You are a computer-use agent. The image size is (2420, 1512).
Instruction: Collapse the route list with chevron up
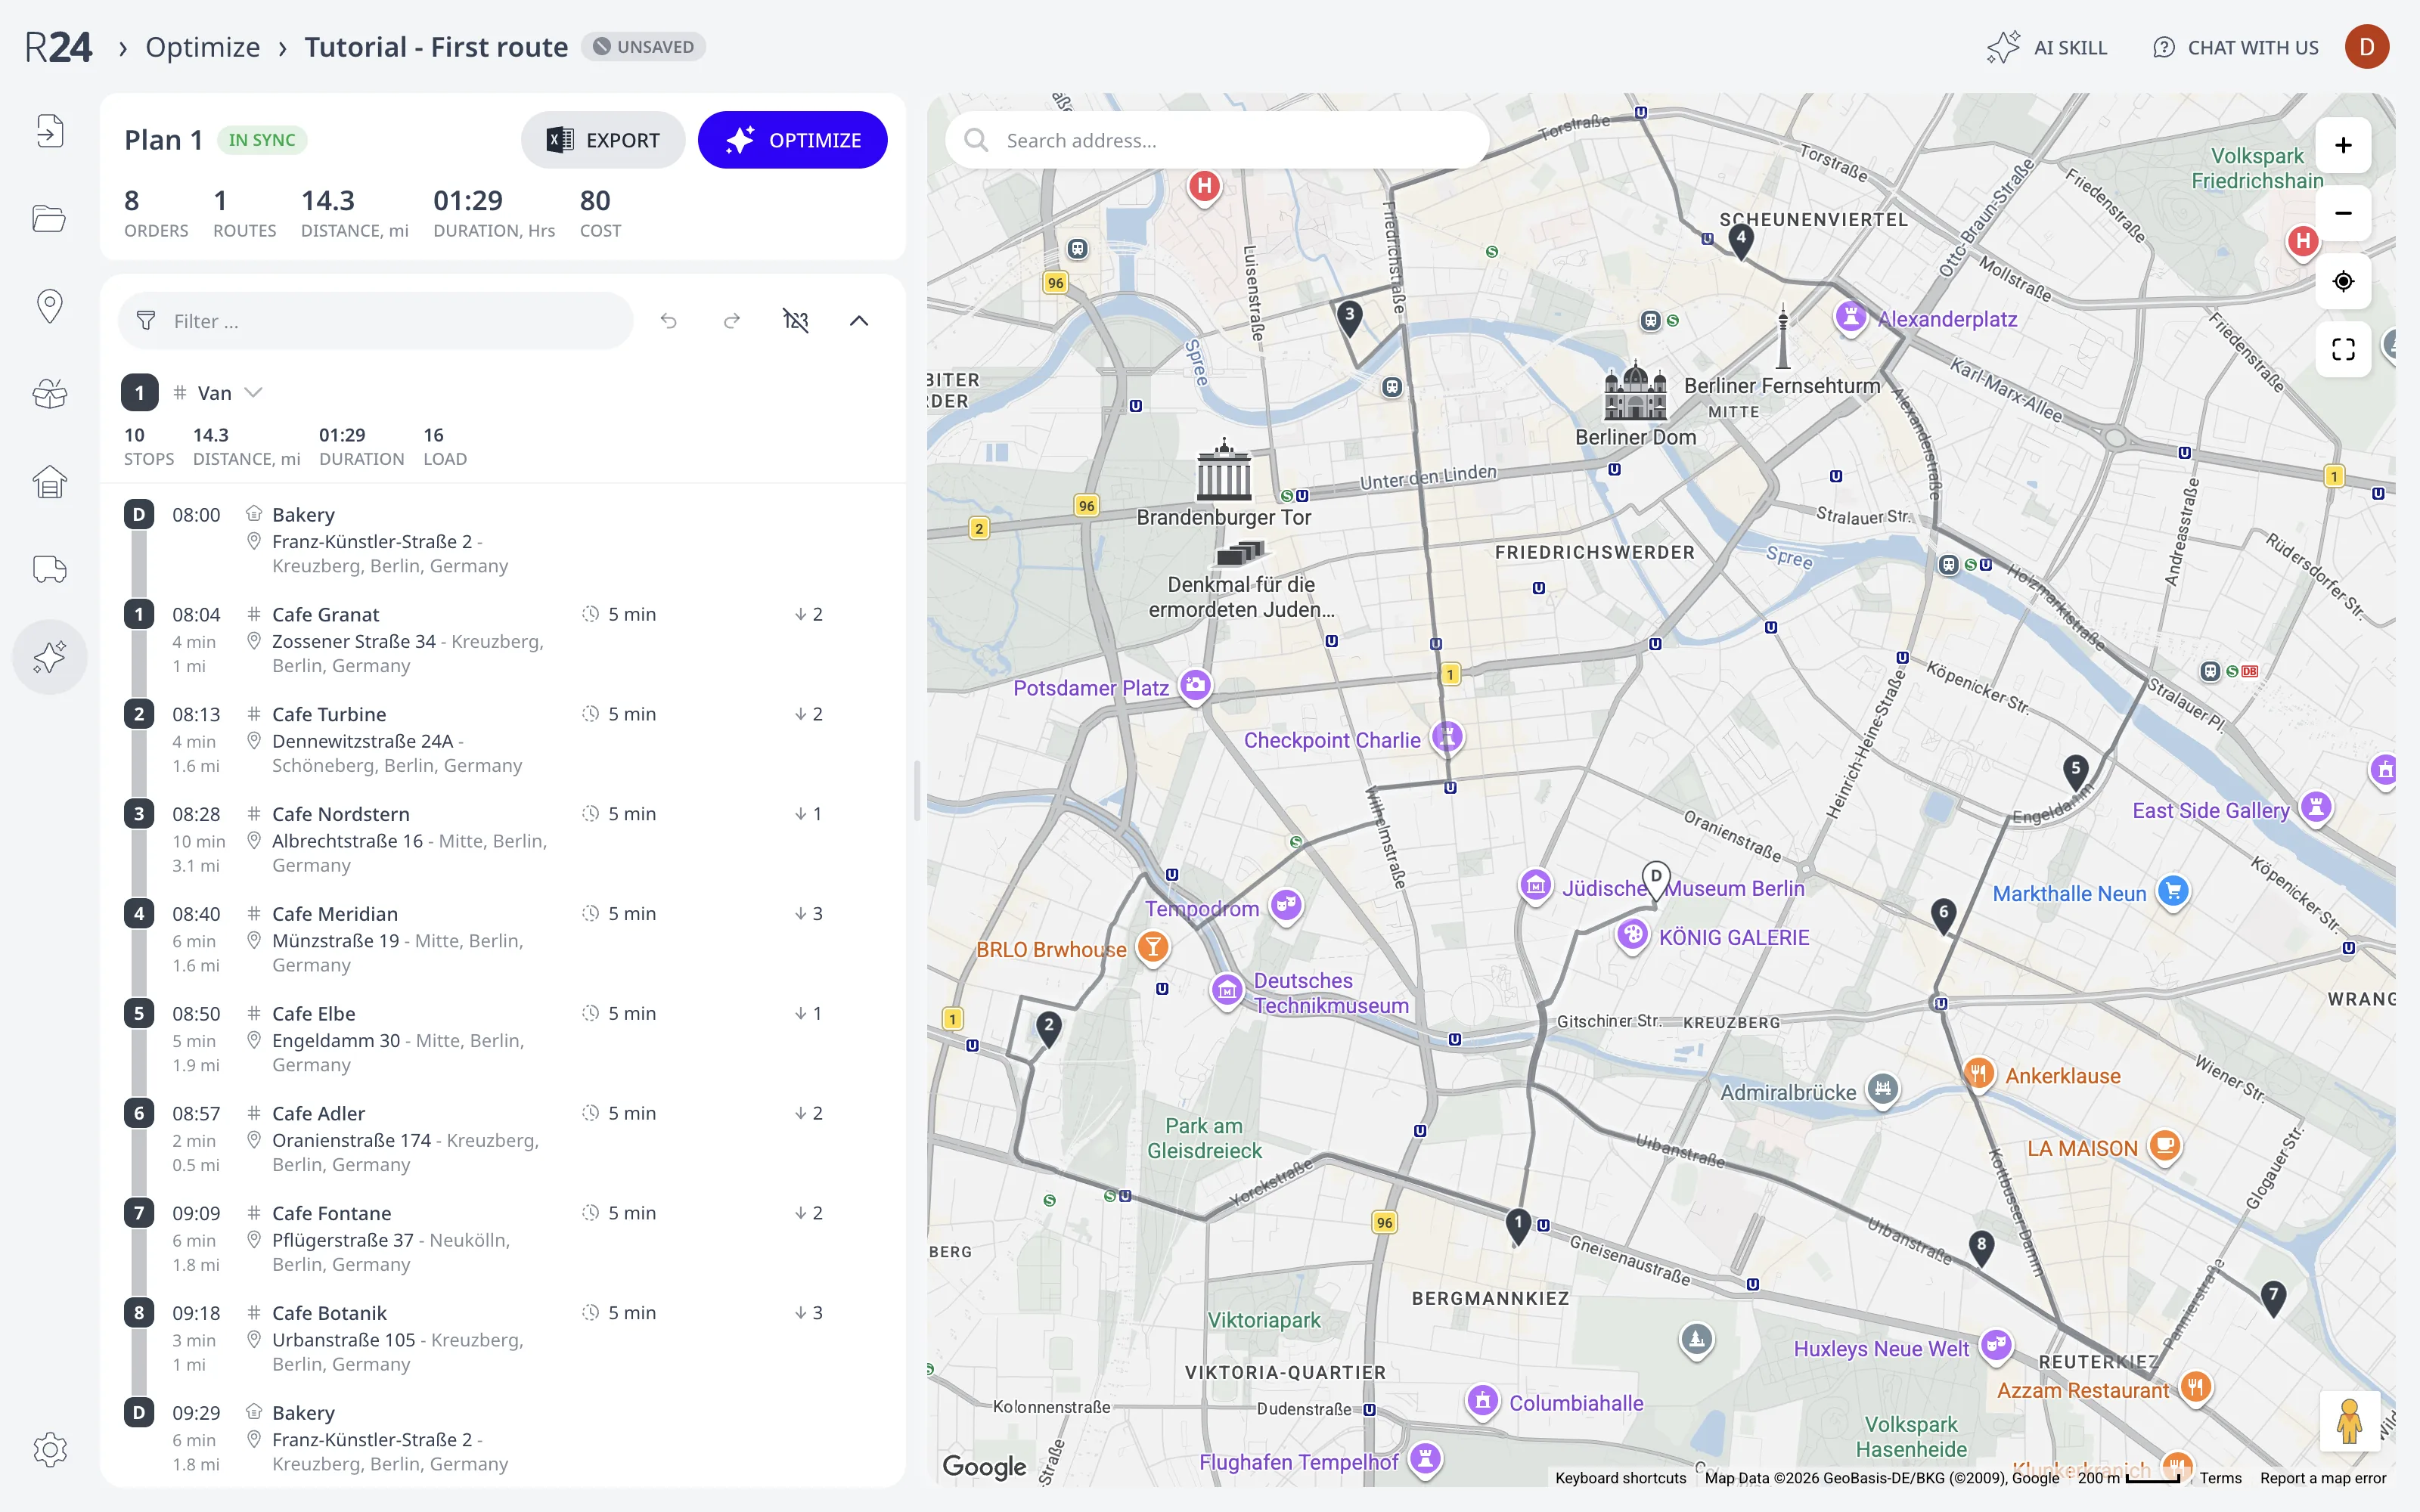pos(859,321)
